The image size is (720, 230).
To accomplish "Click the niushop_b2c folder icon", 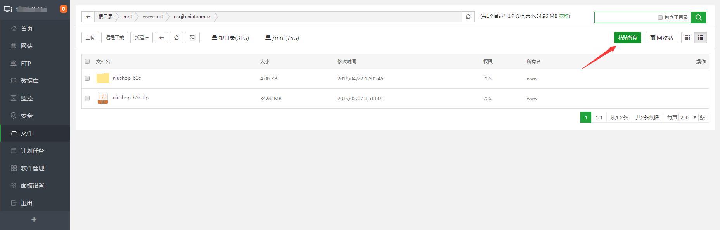I will point(103,78).
